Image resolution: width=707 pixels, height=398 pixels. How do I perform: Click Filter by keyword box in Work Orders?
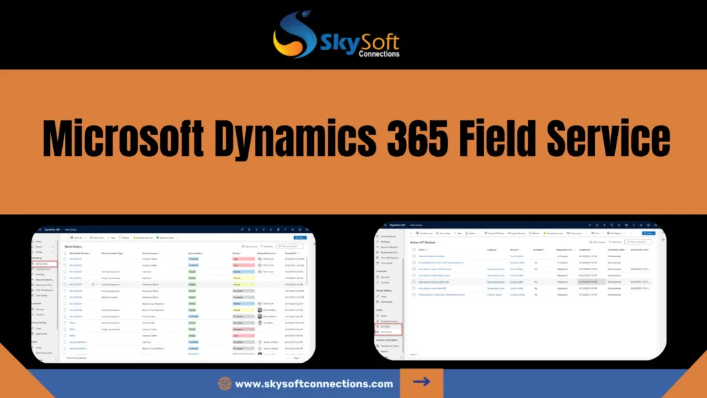[x=290, y=247]
